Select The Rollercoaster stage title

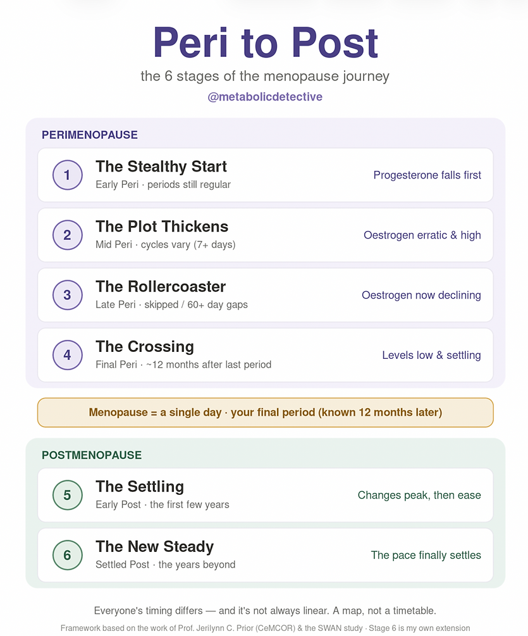(x=161, y=287)
